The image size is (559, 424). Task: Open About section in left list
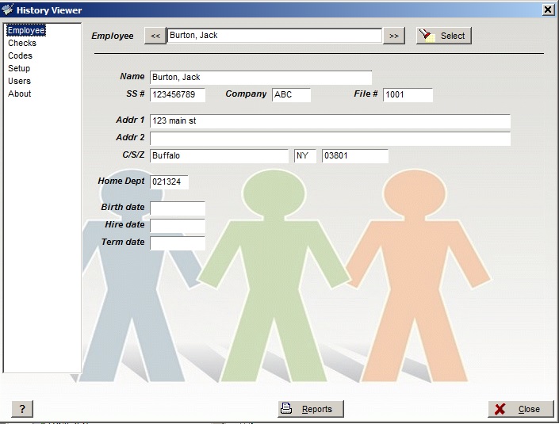20,94
